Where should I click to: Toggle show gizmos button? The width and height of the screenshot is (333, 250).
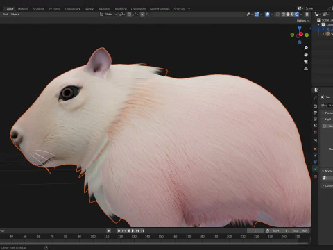[x=257, y=15]
